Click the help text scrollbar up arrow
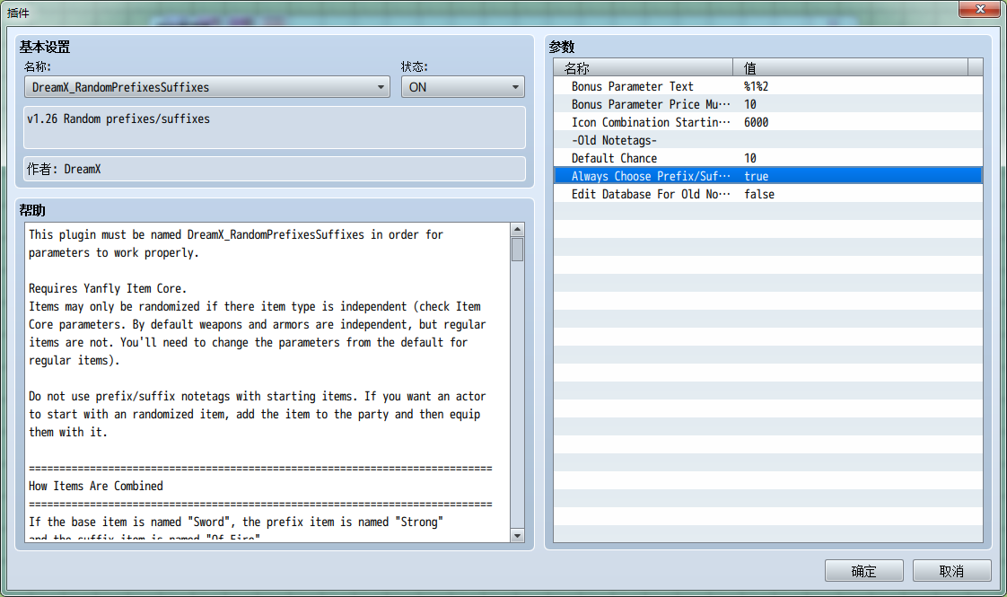 pos(517,230)
